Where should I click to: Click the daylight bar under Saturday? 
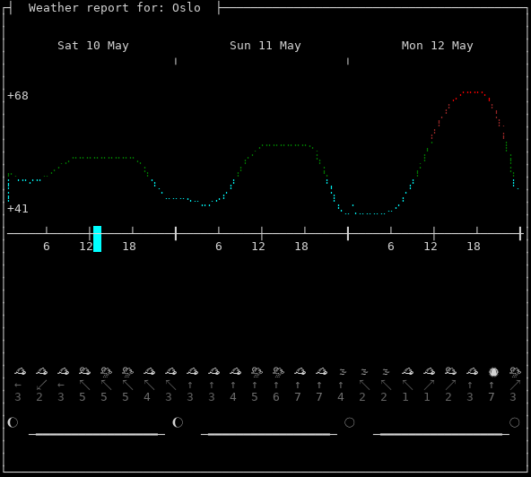97,434
